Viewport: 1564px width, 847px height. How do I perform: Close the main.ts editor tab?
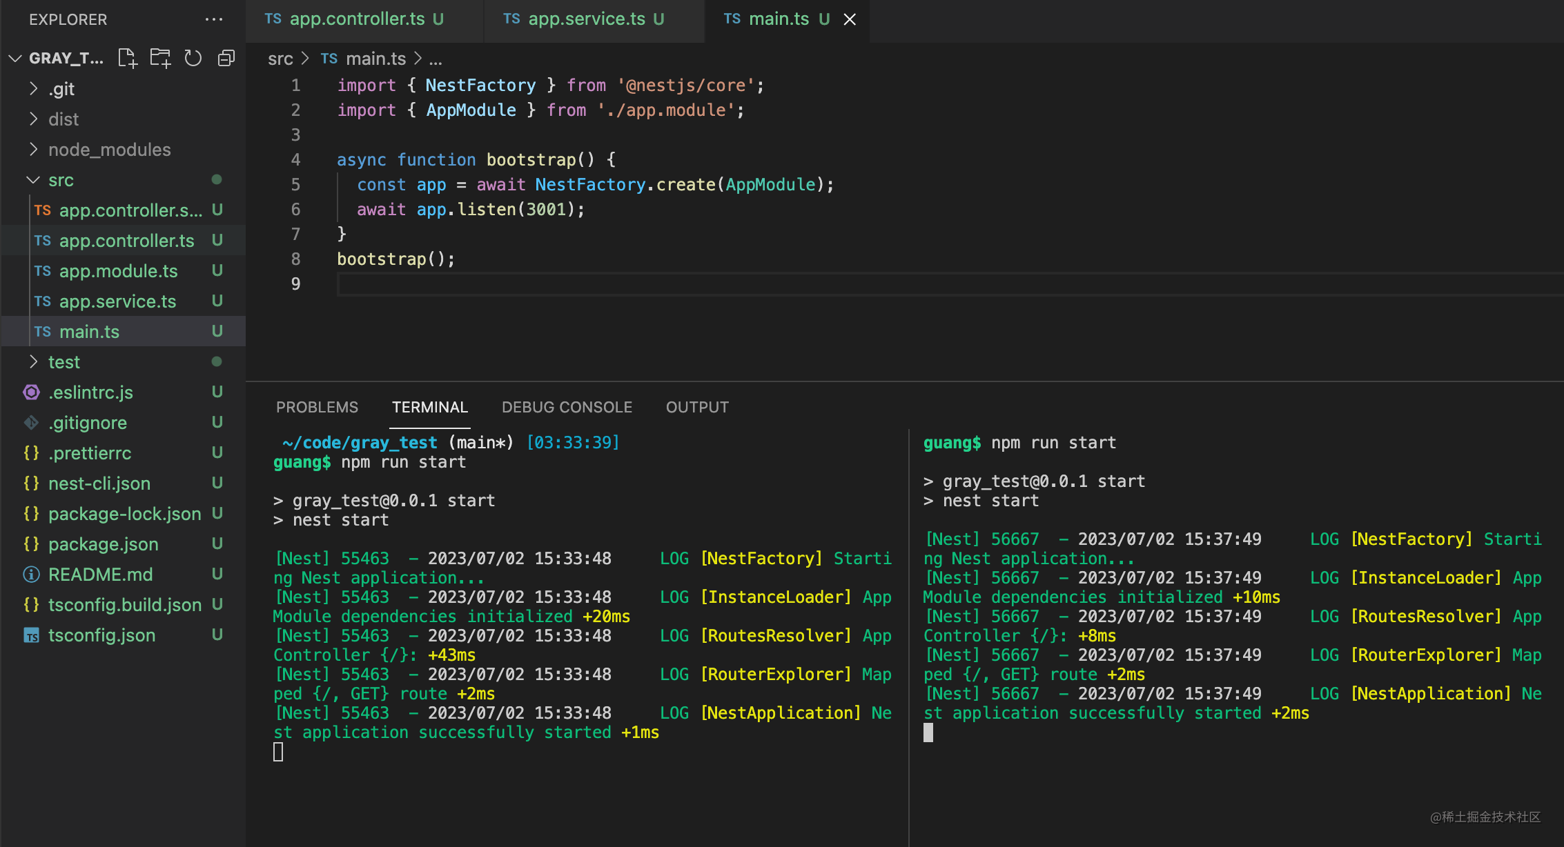[850, 19]
